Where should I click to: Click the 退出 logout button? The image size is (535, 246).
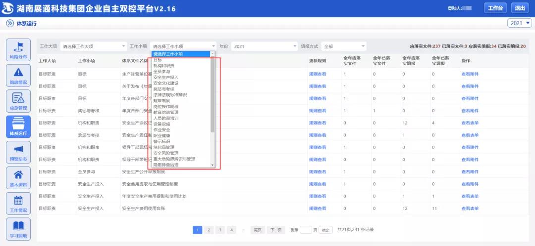520,8
